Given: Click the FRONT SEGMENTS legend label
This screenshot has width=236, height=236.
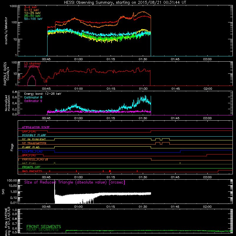Looking at the screenshot, I should point(44,227).
